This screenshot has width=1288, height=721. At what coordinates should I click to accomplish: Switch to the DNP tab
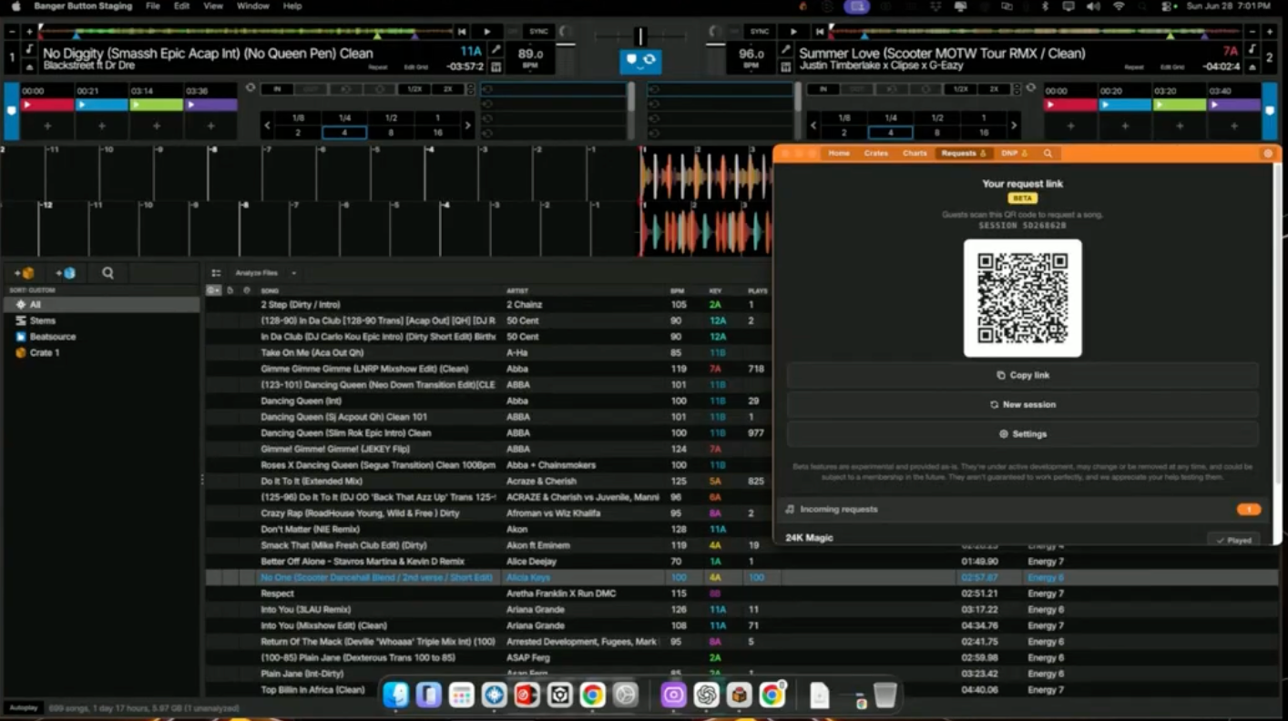click(1014, 154)
